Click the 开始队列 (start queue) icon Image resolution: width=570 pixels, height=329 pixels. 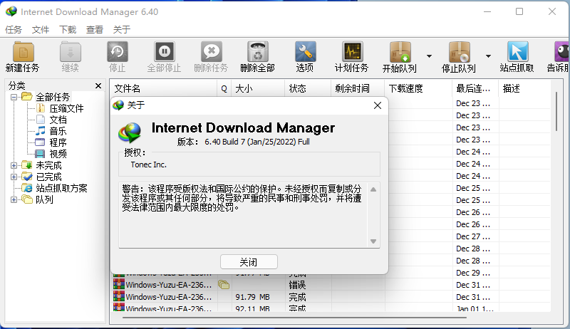[x=400, y=51]
